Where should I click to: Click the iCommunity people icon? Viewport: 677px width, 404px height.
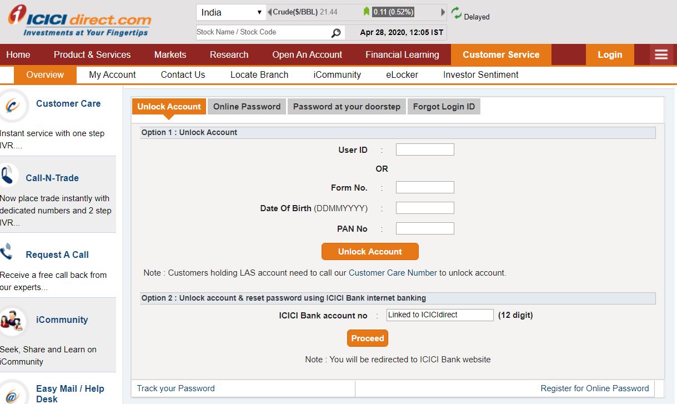pyautogui.click(x=12, y=321)
